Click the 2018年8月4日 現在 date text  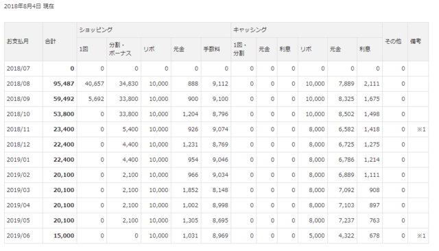pyautogui.click(x=29, y=6)
